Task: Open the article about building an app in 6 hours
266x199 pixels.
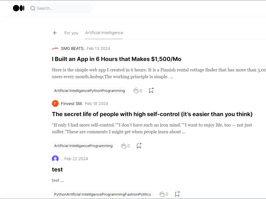Action: tap(117, 59)
